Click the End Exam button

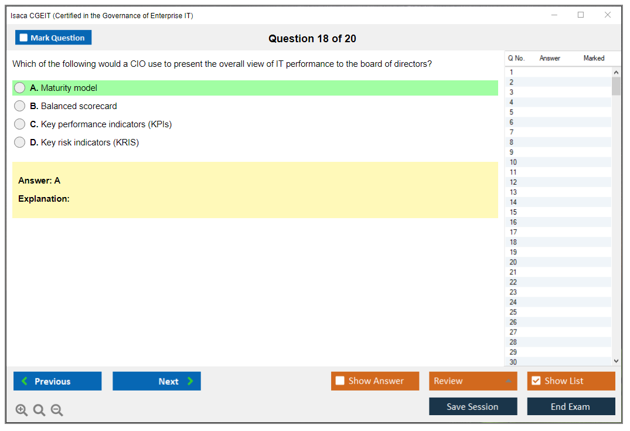point(571,406)
